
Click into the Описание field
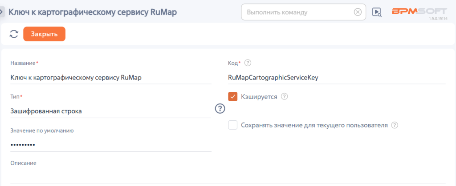pyautogui.click(x=228, y=177)
